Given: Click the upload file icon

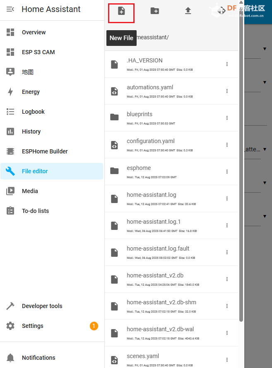Looking at the screenshot, I should click(x=188, y=11).
